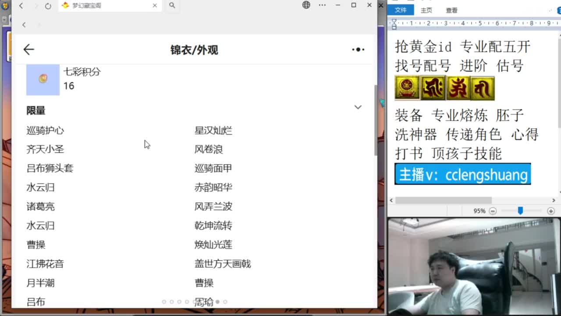The width and height of the screenshot is (561, 316).
Task: Select the 齐天小圣 item
Action: tap(45, 149)
